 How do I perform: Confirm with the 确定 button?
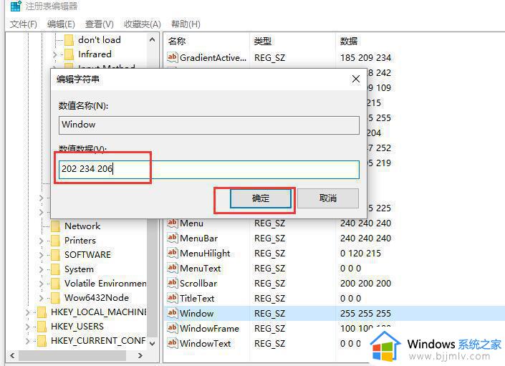[261, 198]
